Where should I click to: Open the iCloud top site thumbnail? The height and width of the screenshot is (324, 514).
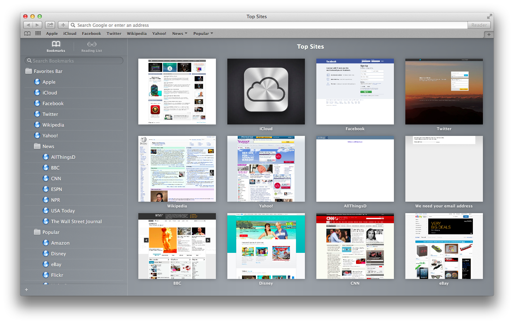[x=266, y=92]
